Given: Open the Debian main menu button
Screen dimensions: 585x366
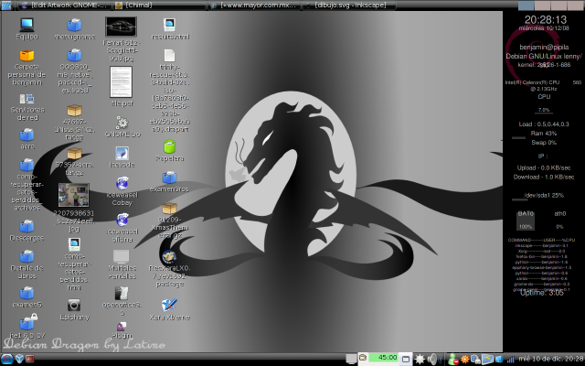Looking at the screenshot, I should pyautogui.click(x=6, y=360).
